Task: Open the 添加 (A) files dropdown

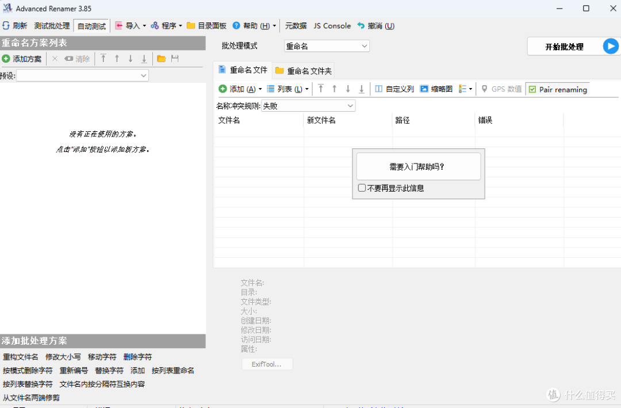Action: (240, 89)
